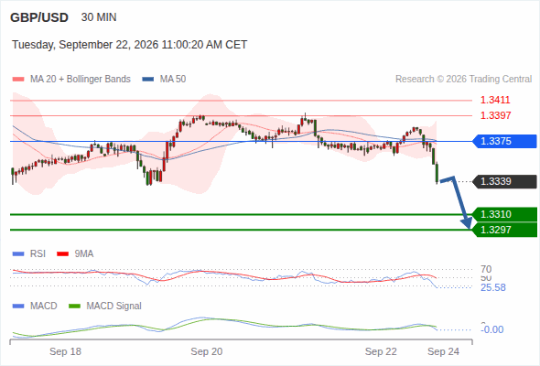
Task: Click the MA 20 + Bollinger Bands pink swatch
Action: [x=18, y=80]
